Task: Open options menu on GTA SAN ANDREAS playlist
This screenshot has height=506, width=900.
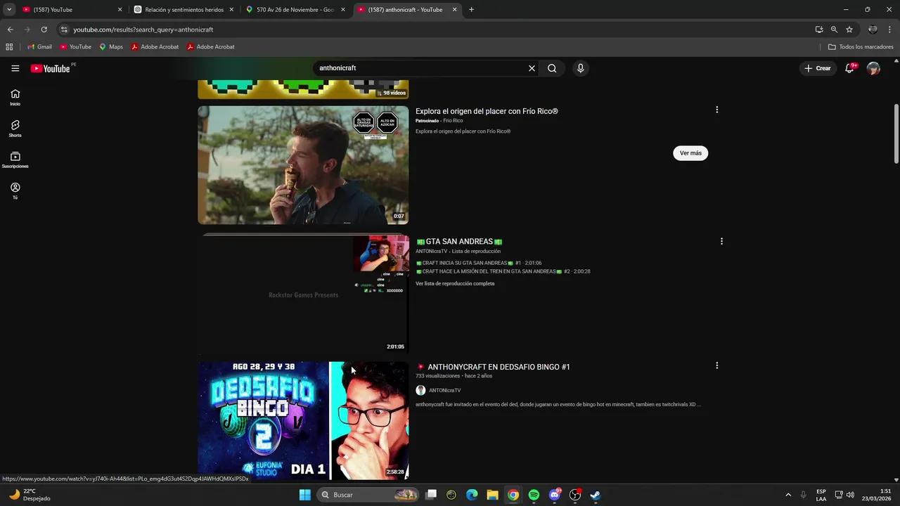Action: click(721, 241)
